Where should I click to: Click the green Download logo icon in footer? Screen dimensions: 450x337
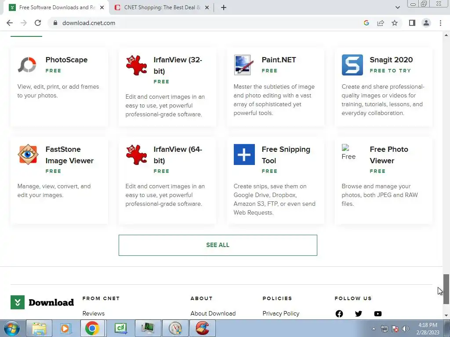18,302
